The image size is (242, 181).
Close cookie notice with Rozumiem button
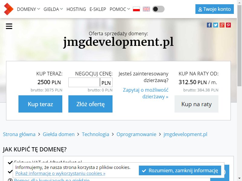(180, 170)
